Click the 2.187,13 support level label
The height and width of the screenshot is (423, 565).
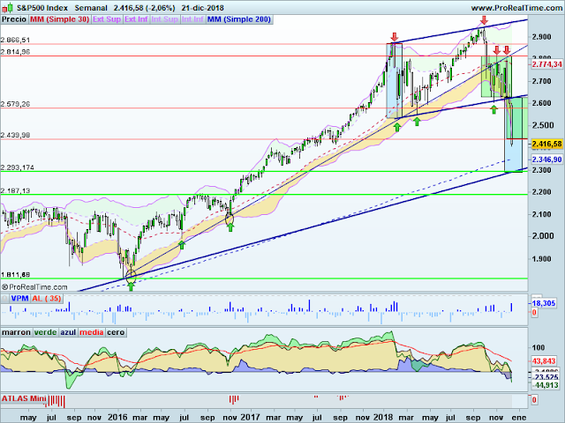(15, 190)
